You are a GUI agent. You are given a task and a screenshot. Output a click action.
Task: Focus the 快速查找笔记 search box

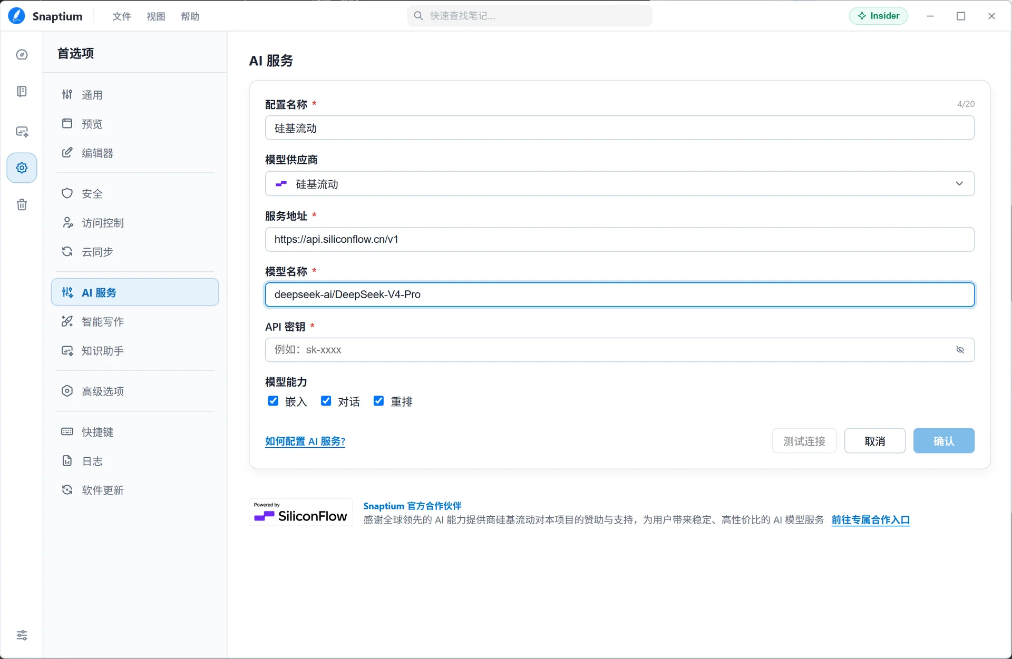(x=530, y=16)
